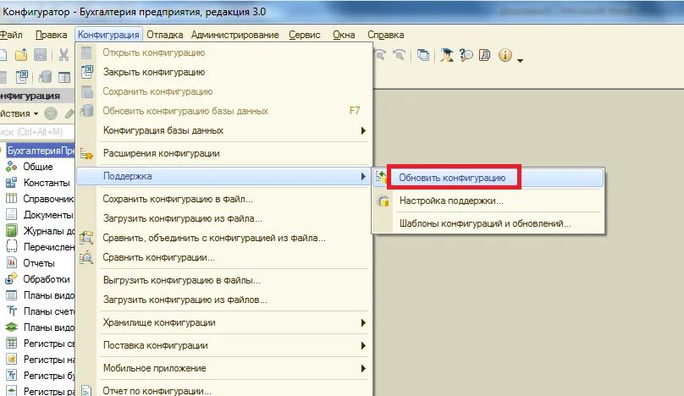This screenshot has width=684, height=396.
Task: Expand Мобильное приложение submenu
Action: pyautogui.click(x=363, y=369)
